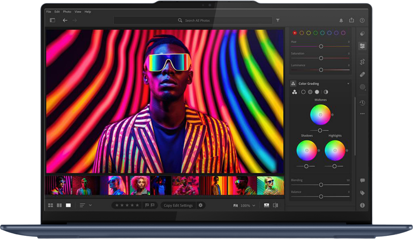Viewport: 413px width, 239px height.
Task: Open the Photo menu
Action: point(67,12)
